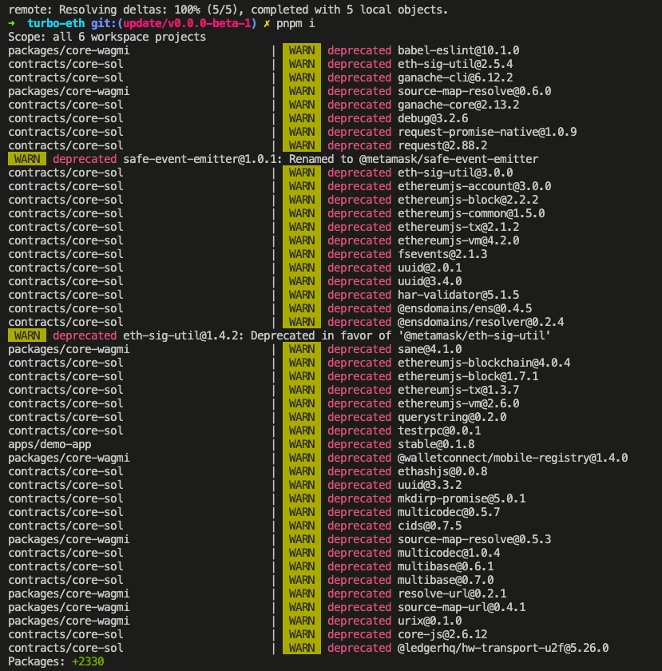Image resolution: width=662 pixels, height=671 pixels.
Task: Select '@ensdomains/resolver@0.2.4' text
Action: click(x=481, y=322)
